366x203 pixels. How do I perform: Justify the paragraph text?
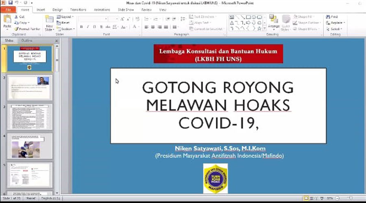coord(166,27)
